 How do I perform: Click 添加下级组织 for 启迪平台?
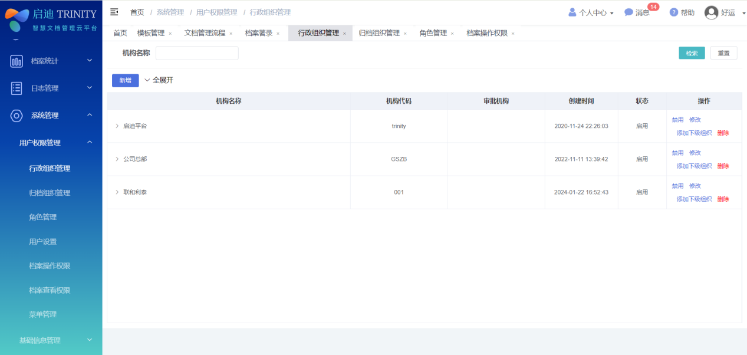pos(694,133)
